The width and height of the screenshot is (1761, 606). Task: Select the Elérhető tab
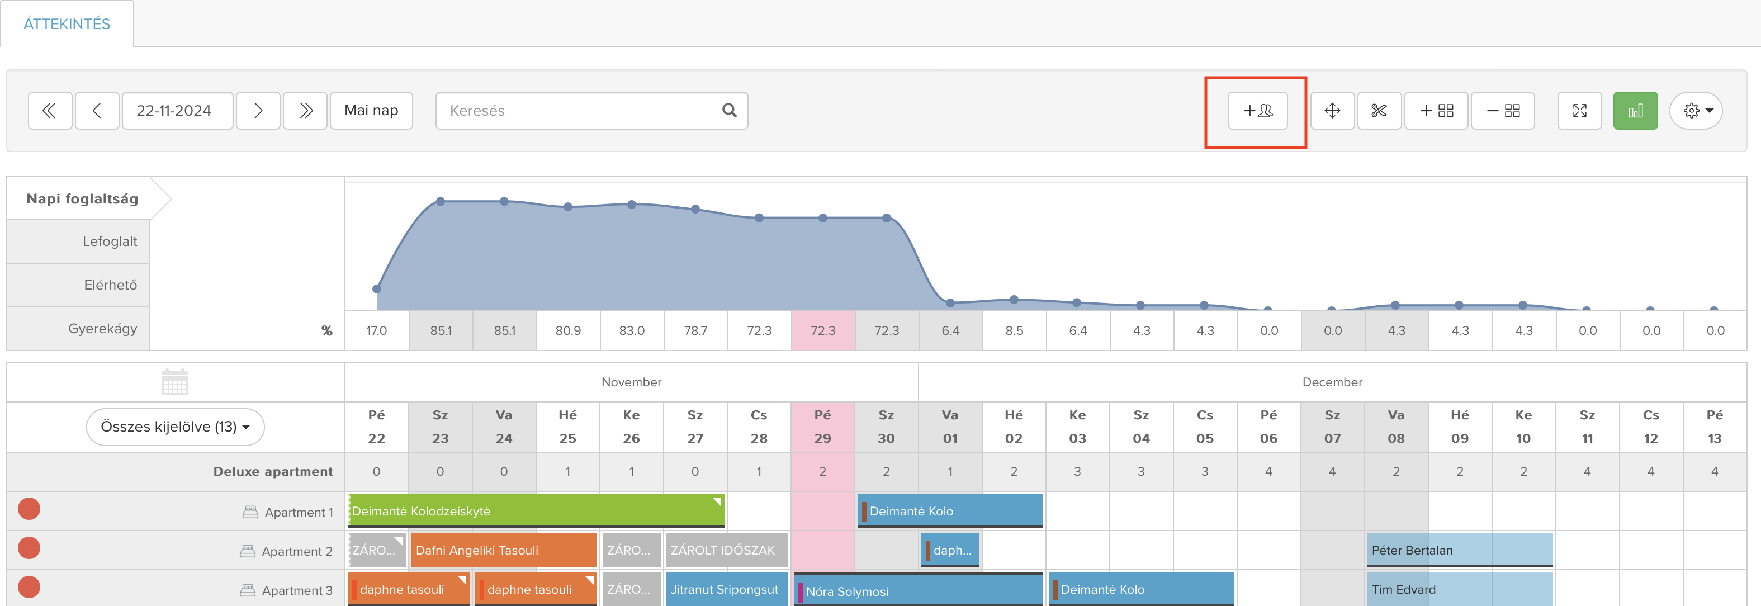point(78,285)
